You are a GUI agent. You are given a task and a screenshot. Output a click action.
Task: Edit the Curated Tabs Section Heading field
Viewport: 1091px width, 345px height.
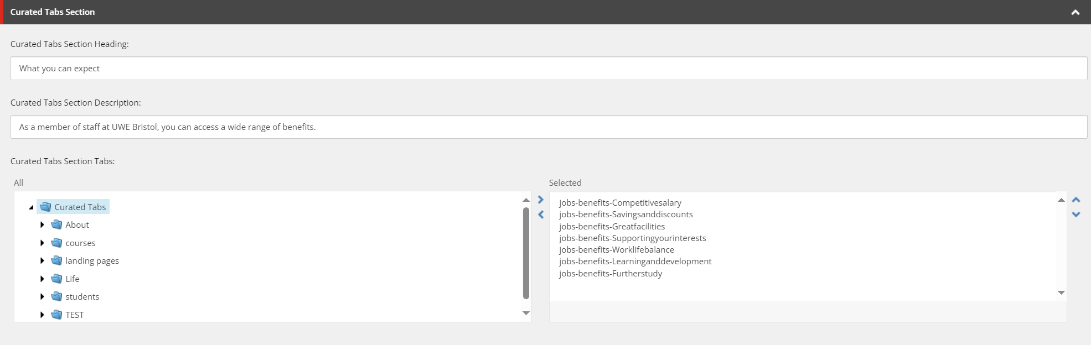549,69
